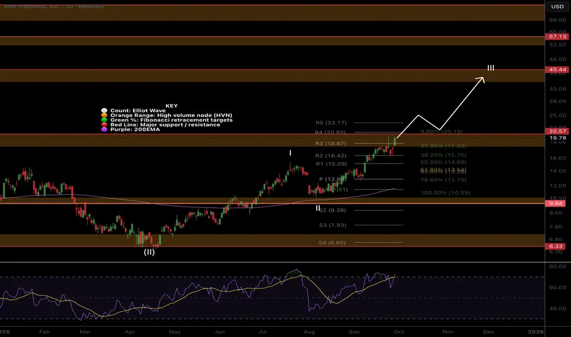
Task: Click the 100.00% (10.59) Fibonacci level
Action: pos(445,193)
